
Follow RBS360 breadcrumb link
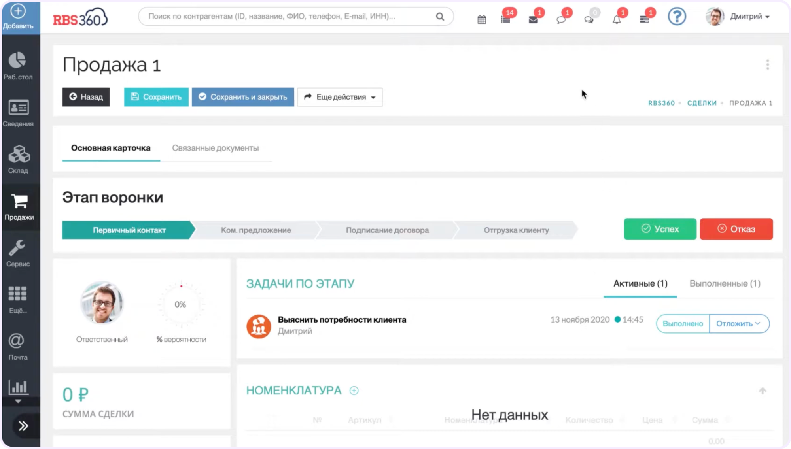click(x=661, y=103)
